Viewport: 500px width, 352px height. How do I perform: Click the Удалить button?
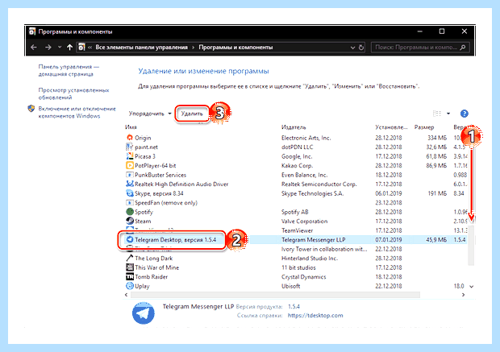[192, 114]
